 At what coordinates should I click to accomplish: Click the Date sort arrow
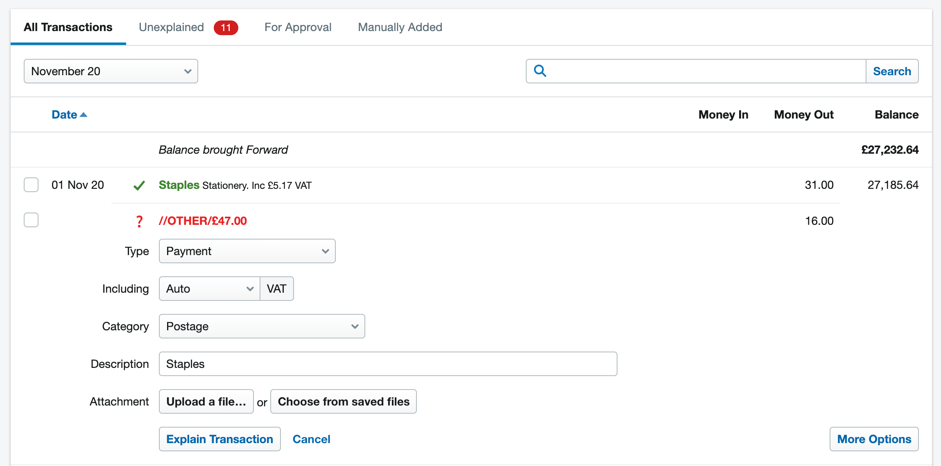(x=84, y=114)
